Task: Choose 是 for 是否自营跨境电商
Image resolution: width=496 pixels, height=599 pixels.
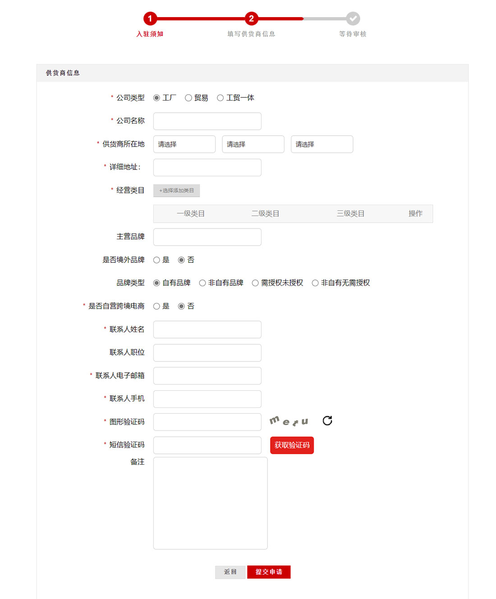Action: coord(157,306)
